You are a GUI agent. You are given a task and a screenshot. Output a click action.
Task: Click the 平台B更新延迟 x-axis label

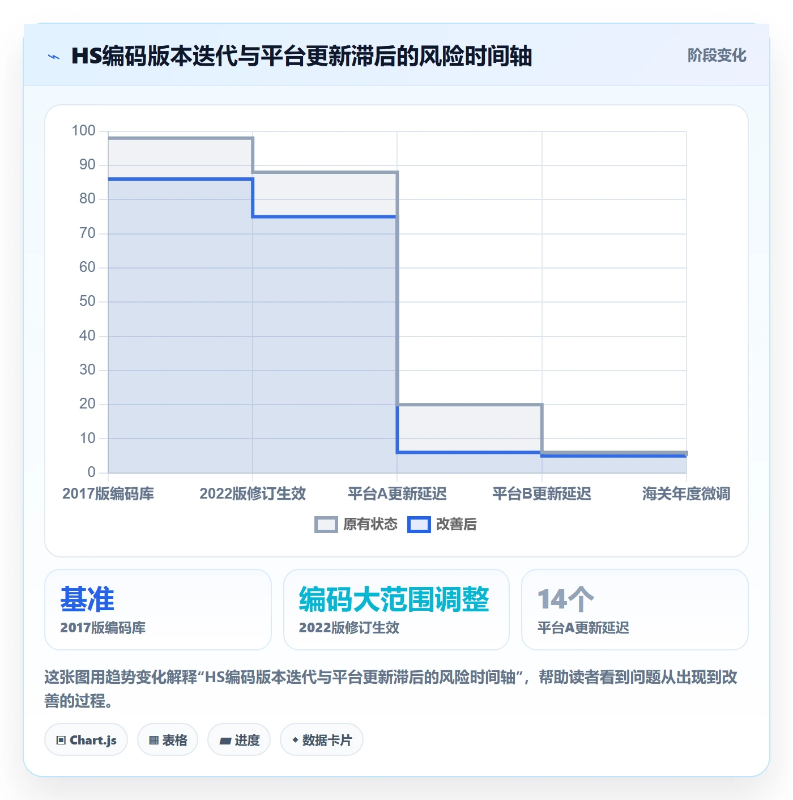tap(542, 493)
